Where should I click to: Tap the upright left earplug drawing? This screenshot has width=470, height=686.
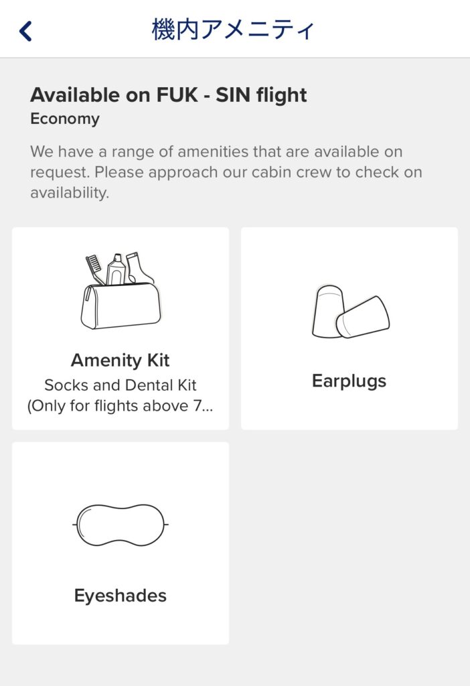pos(328,311)
